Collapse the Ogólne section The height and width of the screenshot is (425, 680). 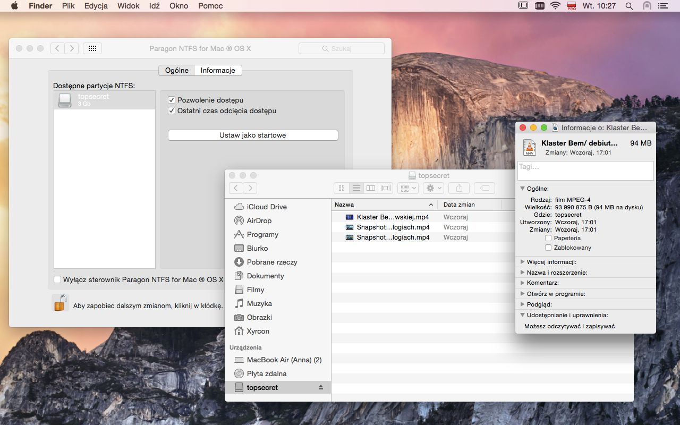point(523,189)
